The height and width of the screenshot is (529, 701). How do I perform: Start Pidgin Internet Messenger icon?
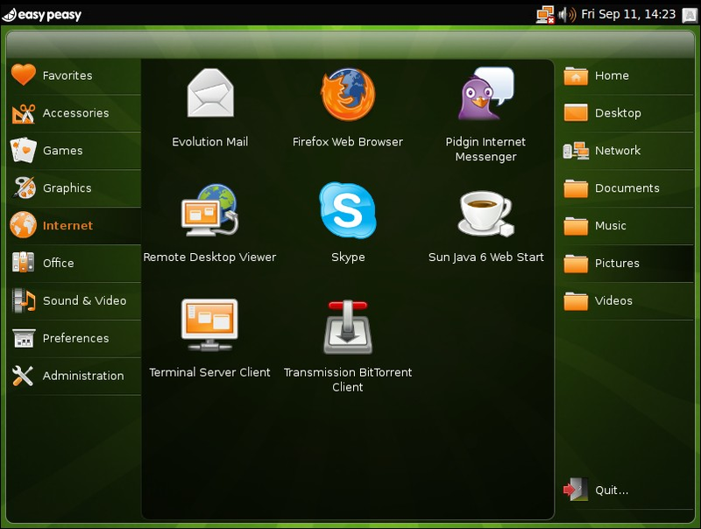click(x=486, y=94)
